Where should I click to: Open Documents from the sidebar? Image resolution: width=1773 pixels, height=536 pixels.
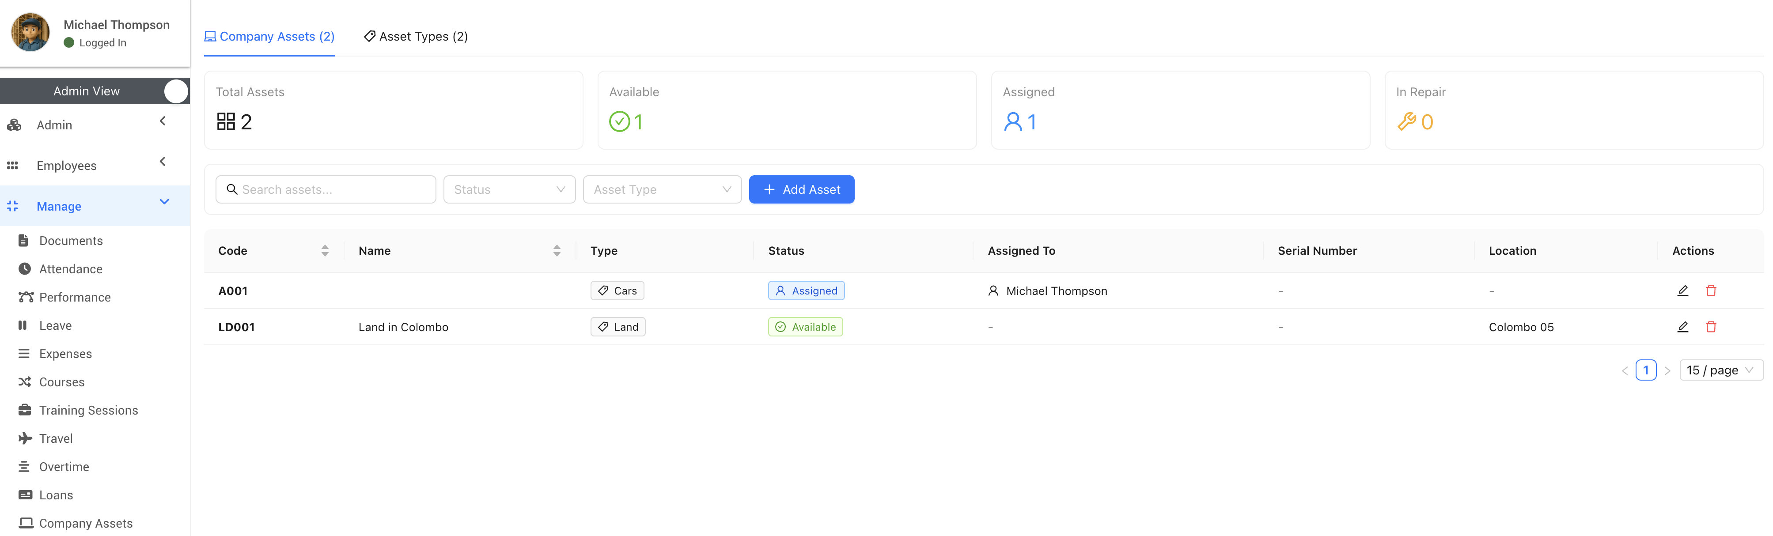coord(70,241)
